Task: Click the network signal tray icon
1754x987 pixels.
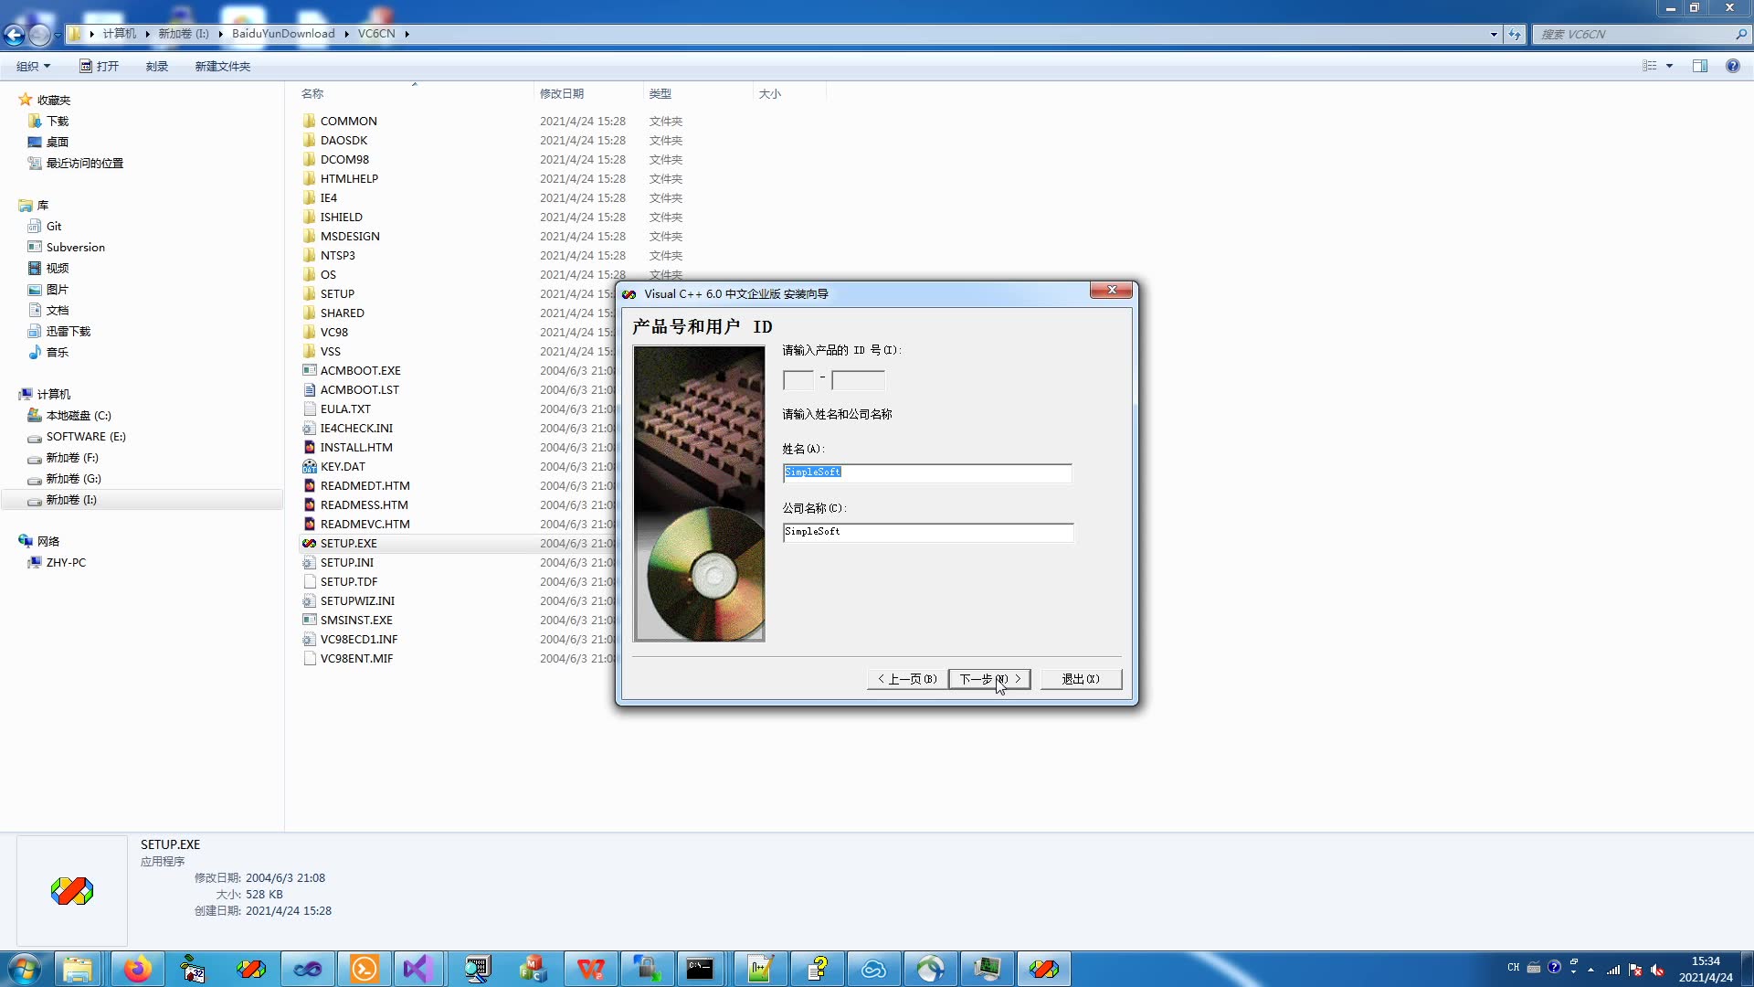Action: (x=1613, y=970)
